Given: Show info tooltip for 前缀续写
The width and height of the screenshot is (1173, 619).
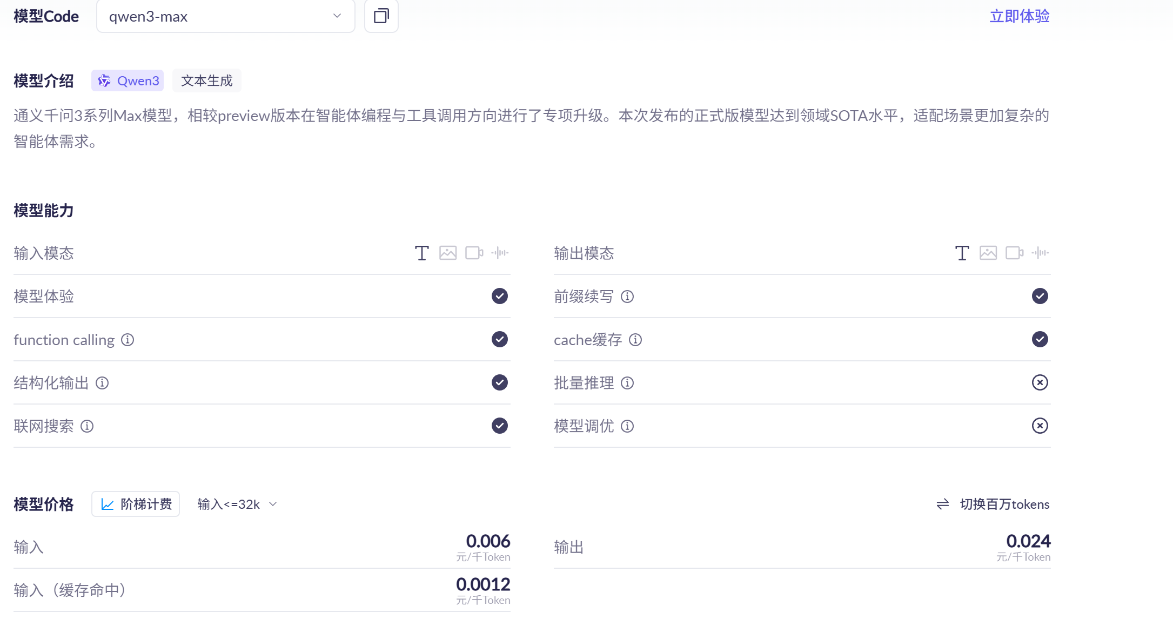Looking at the screenshot, I should (x=627, y=297).
